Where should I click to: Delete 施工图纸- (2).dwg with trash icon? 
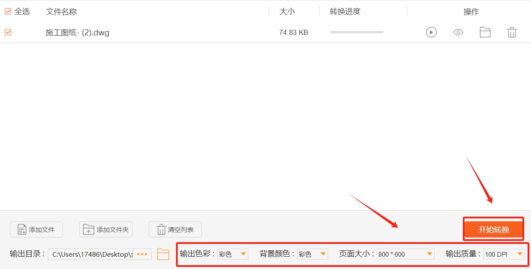(x=512, y=32)
